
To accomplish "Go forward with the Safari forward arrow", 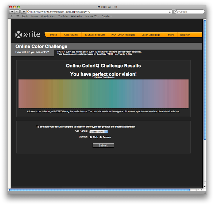I will pos(17,11).
